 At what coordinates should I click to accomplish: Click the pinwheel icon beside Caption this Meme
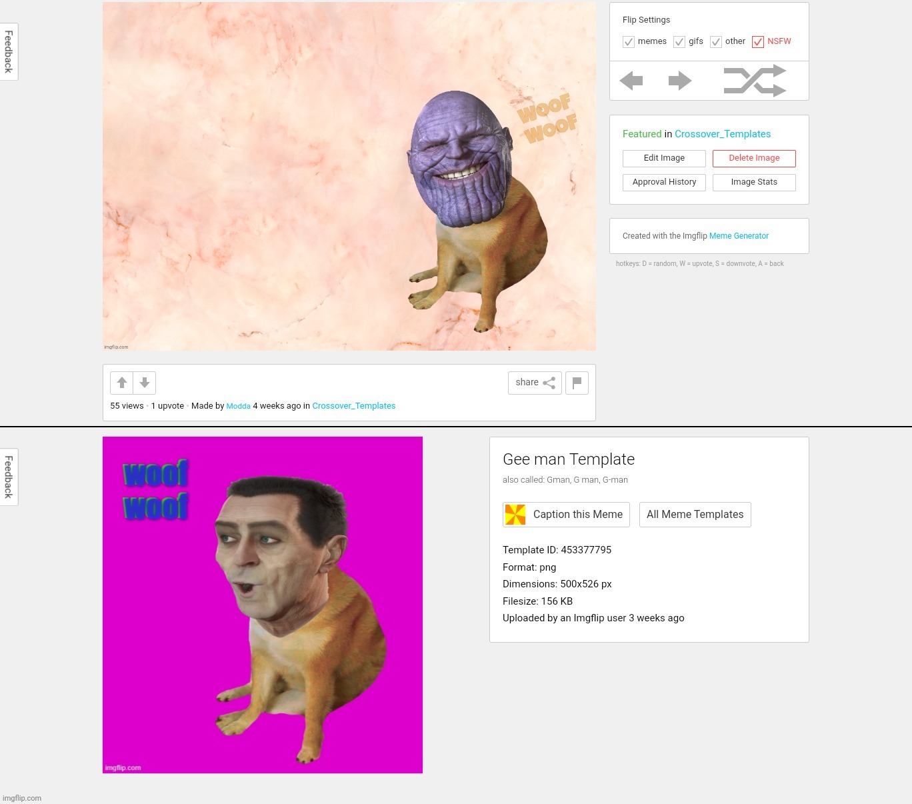pos(515,515)
